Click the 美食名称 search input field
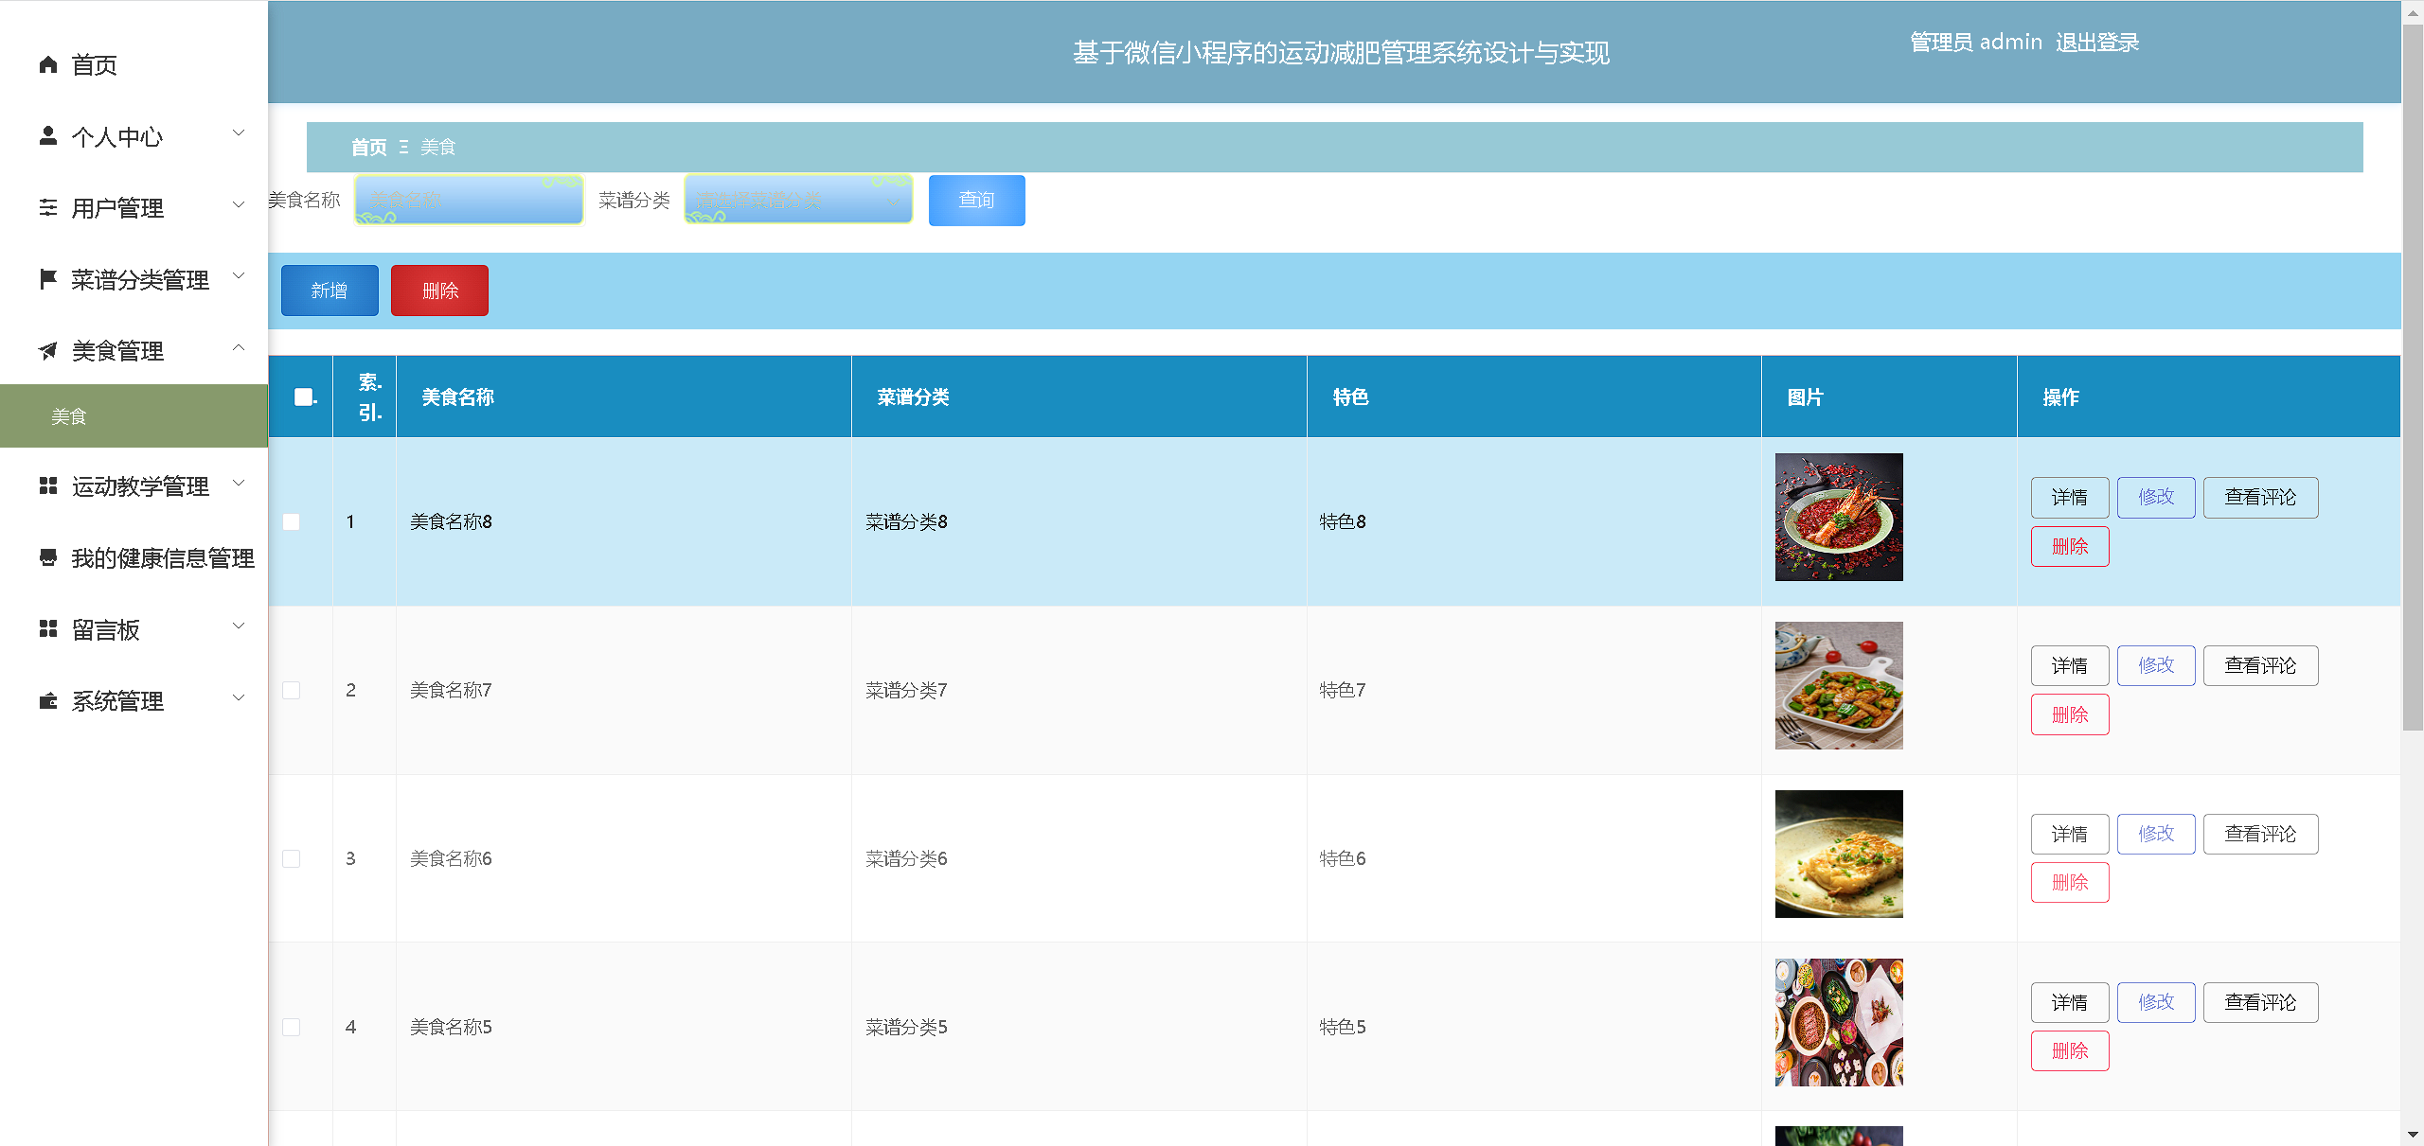The image size is (2424, 1146). (x=469, y=200)
